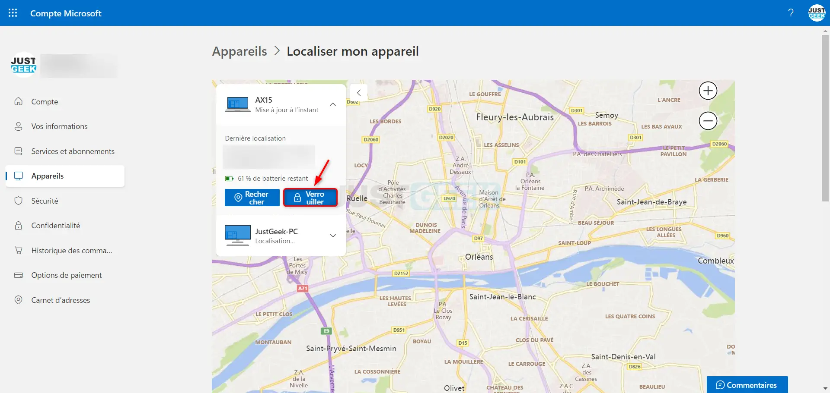This screenshot has width=830, height=393.
Task: Click the Mise à jour à l'instant text
Action: pos(287,110)
